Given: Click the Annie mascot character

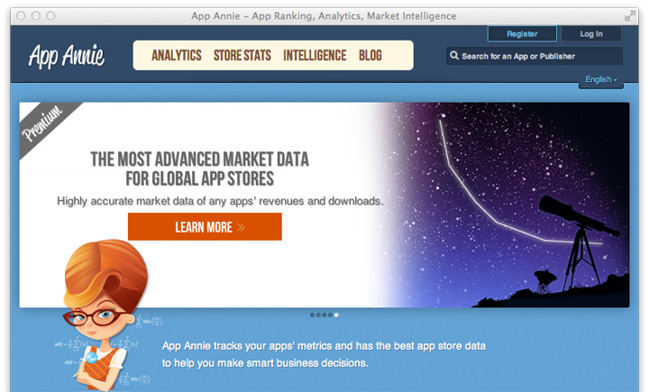Looking at the screenshot, I should coord(104,315).
